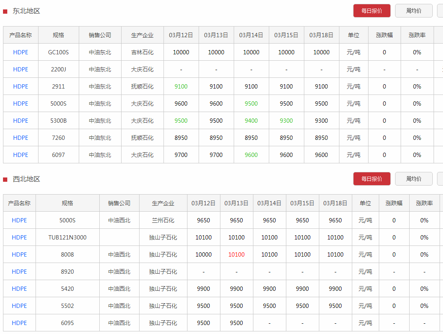Screen dimensions: 443x334
Task: Click red 10100 price in 8008 row
Action: [x=236, y=254]
